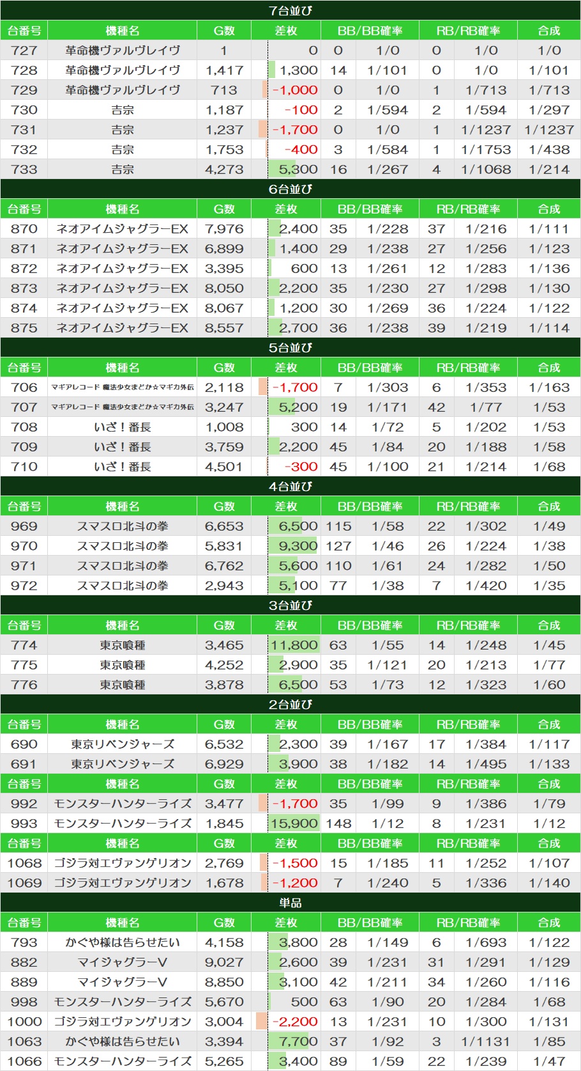Click G数 value 8,557 in row 875
581x1071 pixels.
[224, 327]
